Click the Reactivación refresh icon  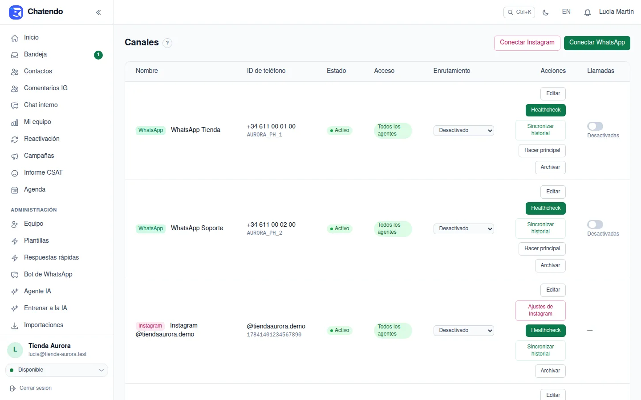[x=15, y=139]
